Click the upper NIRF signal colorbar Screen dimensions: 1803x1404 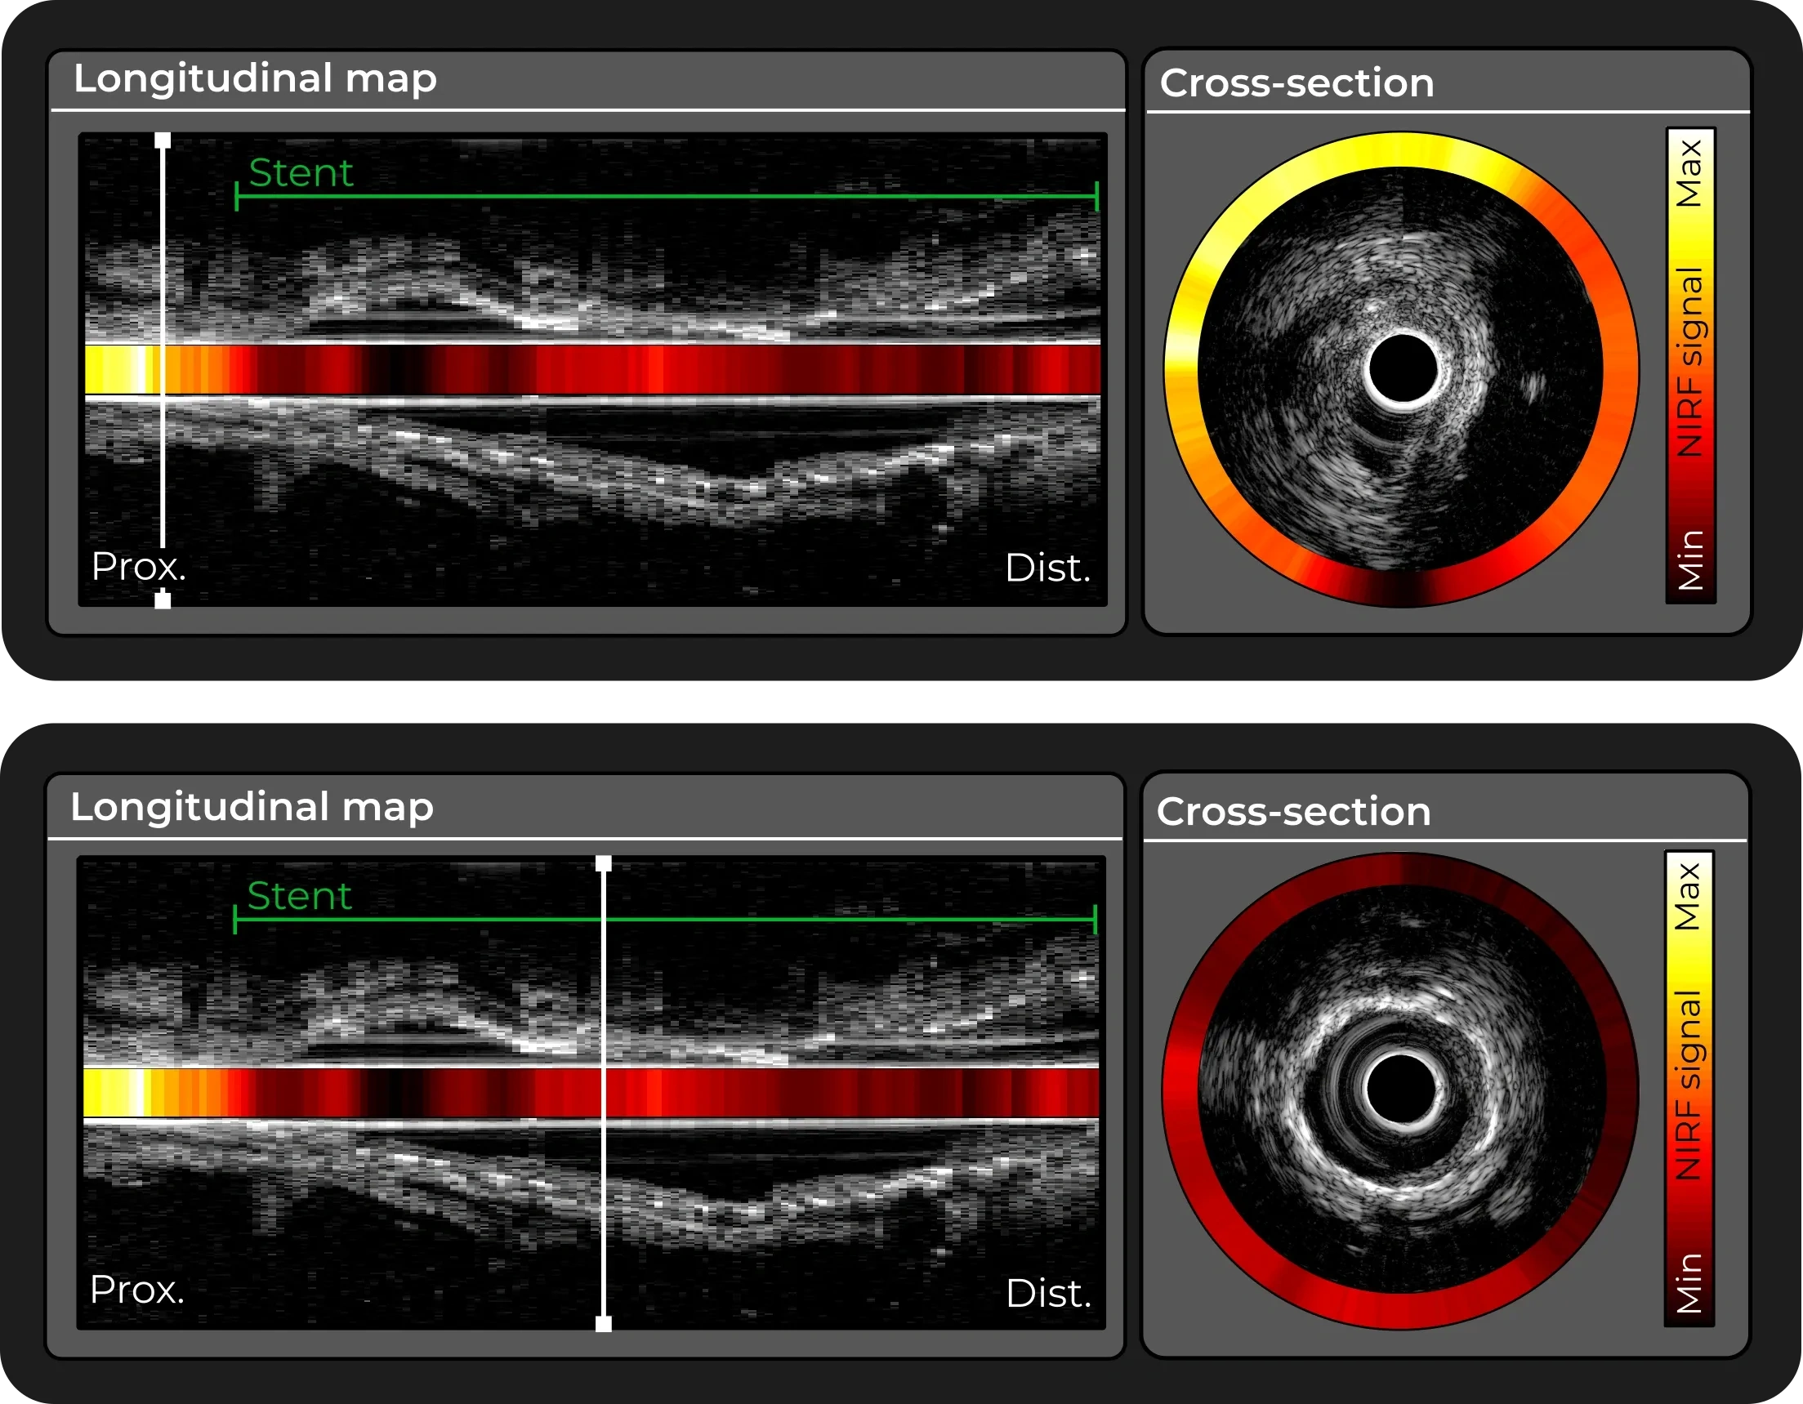pyautogui.click(x=1690, y=366)
